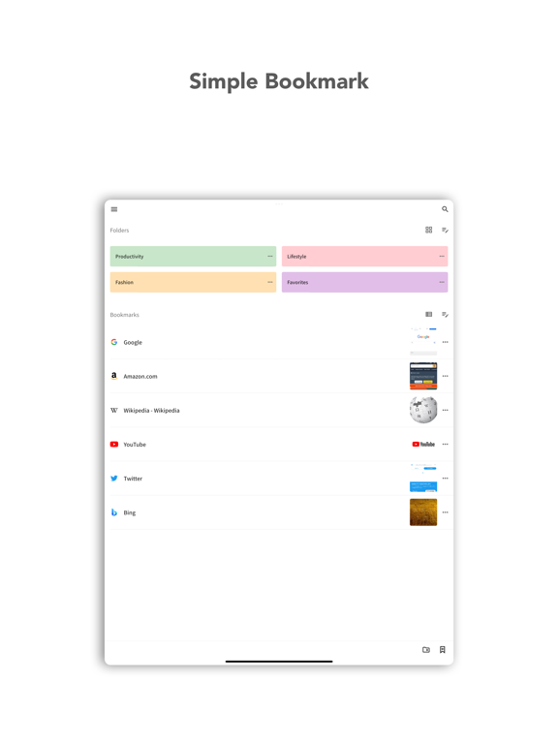The height and width of the screenshot is (744, 558).
Task: Open the hamburger menu
Action: click(114, 209)
